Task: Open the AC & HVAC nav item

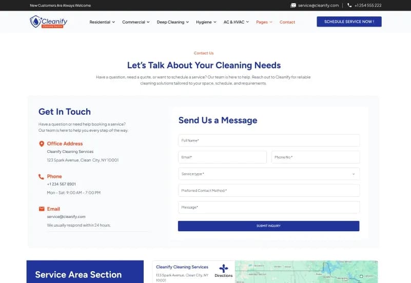Action: [234, 22]
